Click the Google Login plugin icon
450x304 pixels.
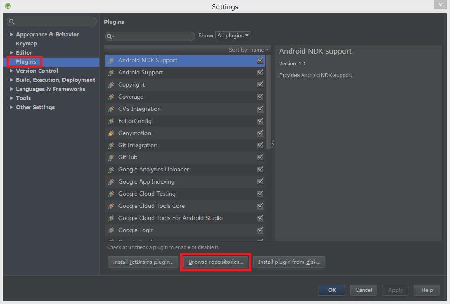[111, 230]
